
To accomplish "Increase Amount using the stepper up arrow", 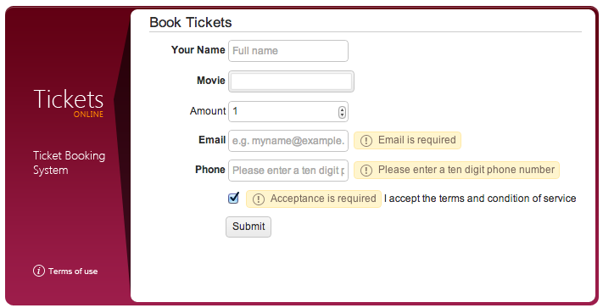I will click(342, 109).
